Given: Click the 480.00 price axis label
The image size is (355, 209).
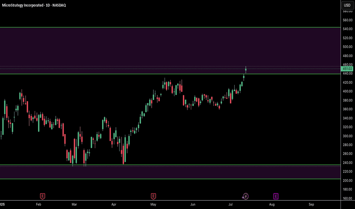Looking at the screenshot, I should (x=347, y=56).
